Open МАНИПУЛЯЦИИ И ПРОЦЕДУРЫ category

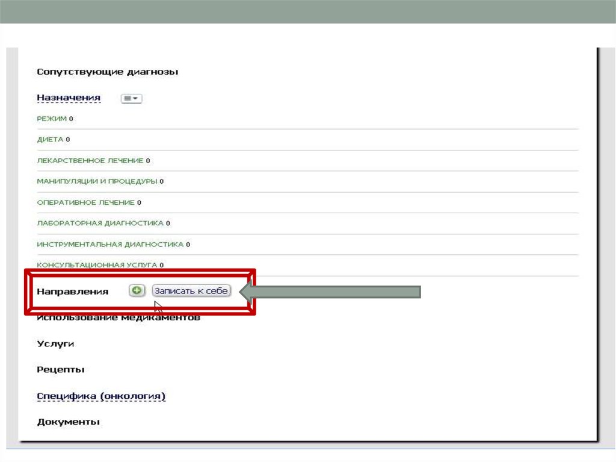(x=97, y=181)
